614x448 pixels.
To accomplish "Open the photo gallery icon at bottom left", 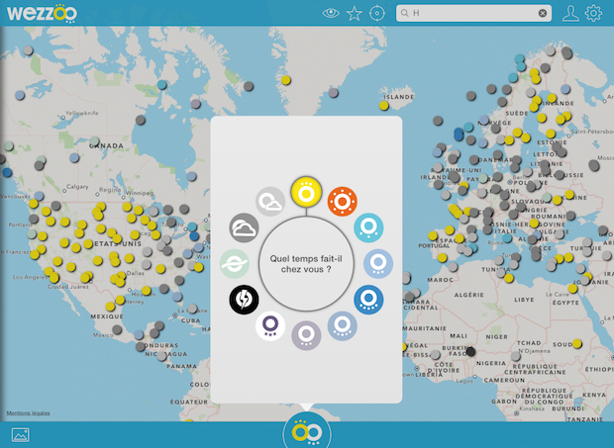I will pos(20,434).
